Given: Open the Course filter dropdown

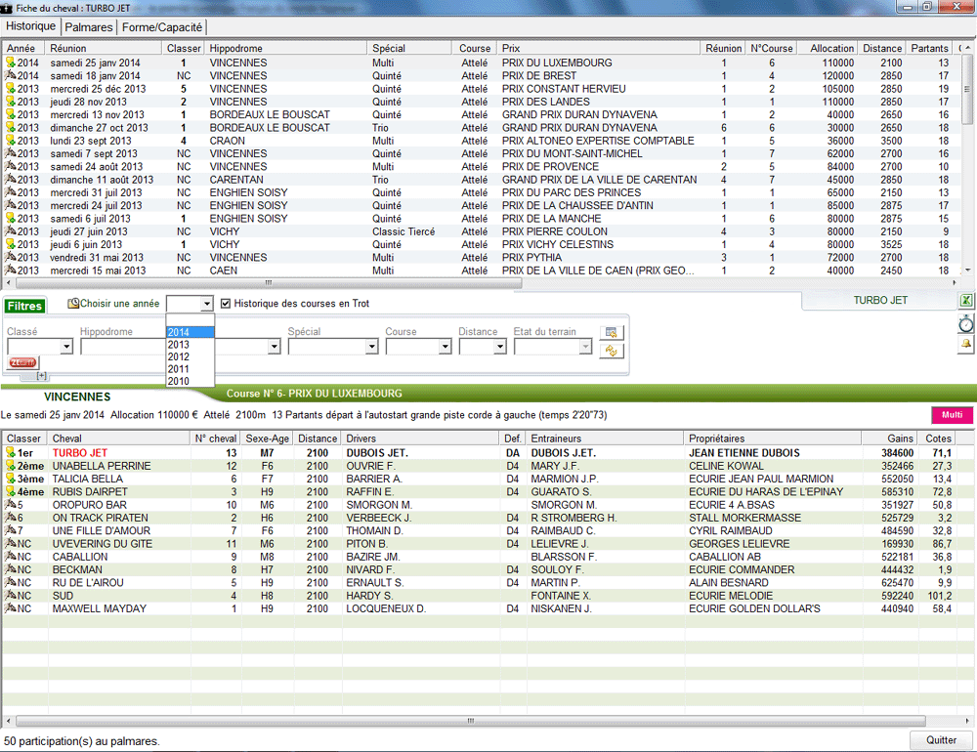Looking at the screenshot, I should [445, 347].
